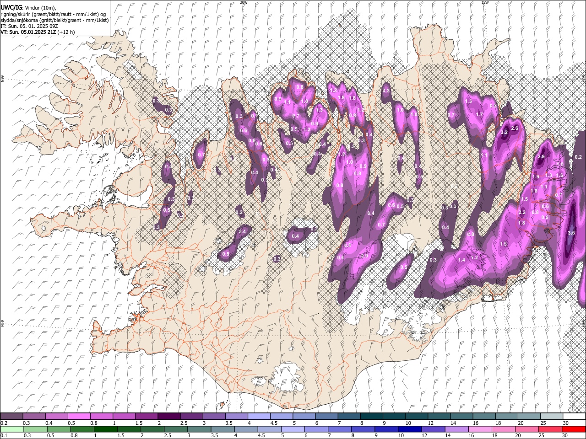Pick the violet 12 swatch in rain legend

(x=433, y=429)
